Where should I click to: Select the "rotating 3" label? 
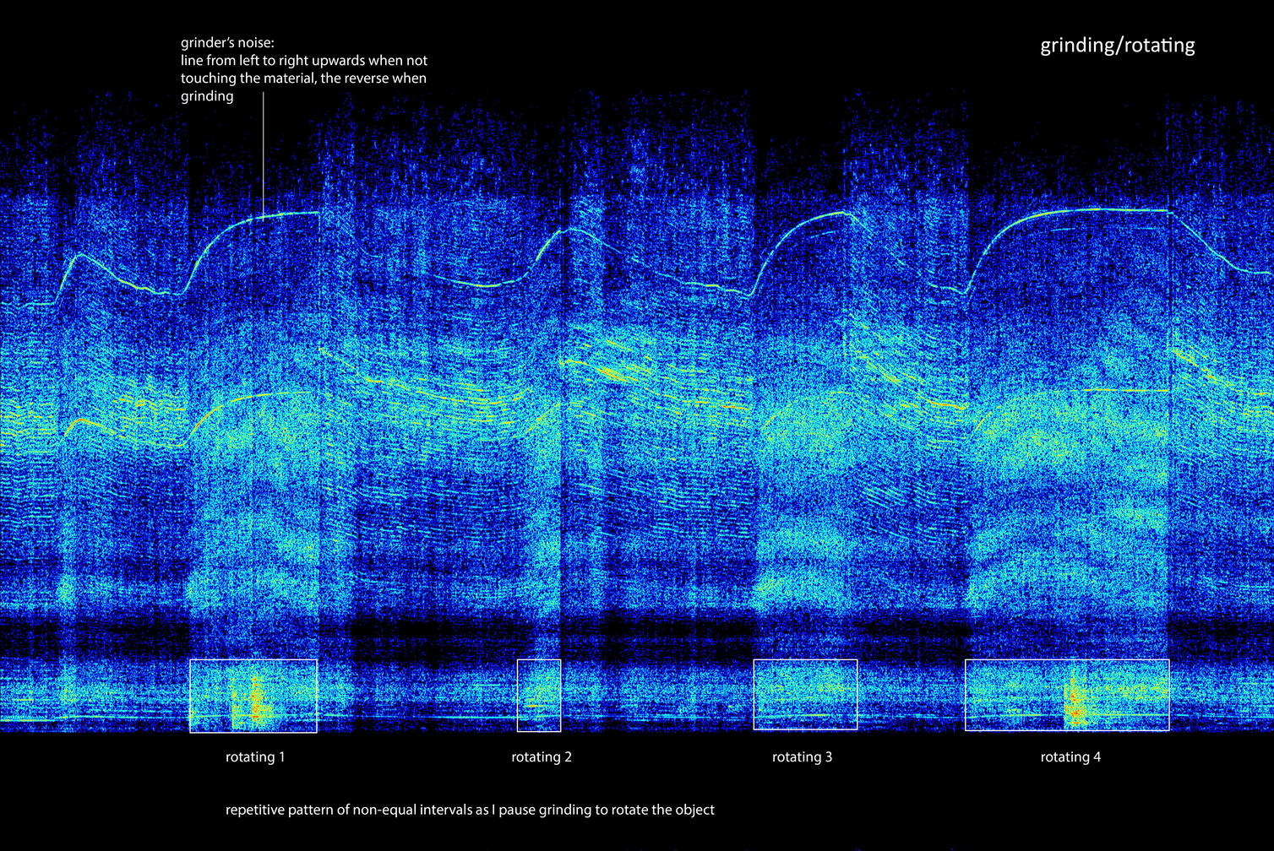tap(802, 757)
